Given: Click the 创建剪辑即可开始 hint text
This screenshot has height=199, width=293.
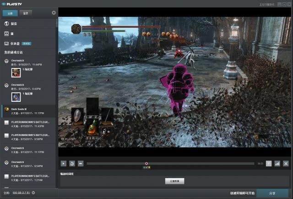Looking at the screenshot, I should [242, 193].
